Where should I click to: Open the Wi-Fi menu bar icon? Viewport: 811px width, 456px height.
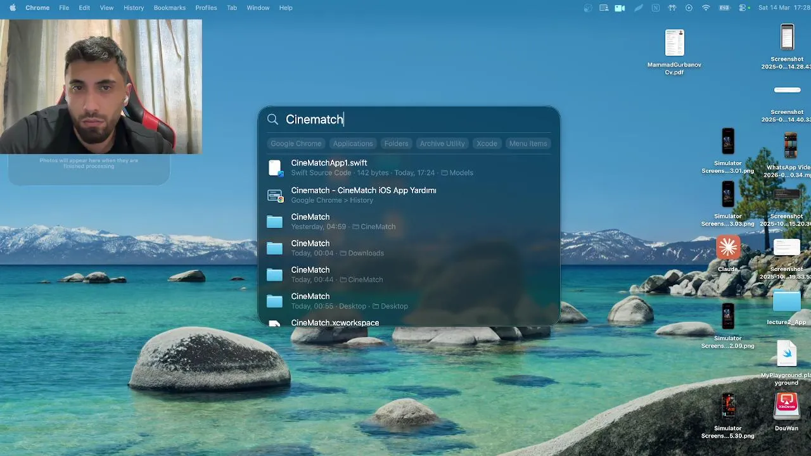[x=706, y=8]
